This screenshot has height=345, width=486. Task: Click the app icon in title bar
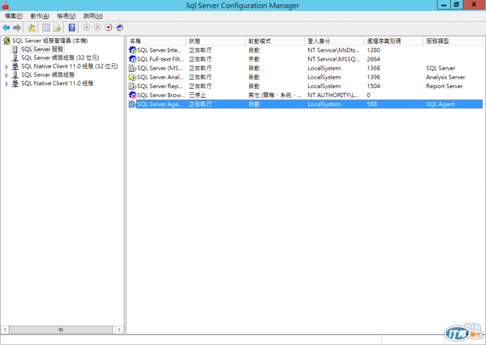(x=5, y=5)
